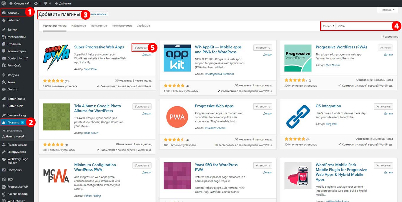This screenshot has height=202, width=402.
Task: Open the 'Слово' search type dropdown
Action: [x=329, y=26]
